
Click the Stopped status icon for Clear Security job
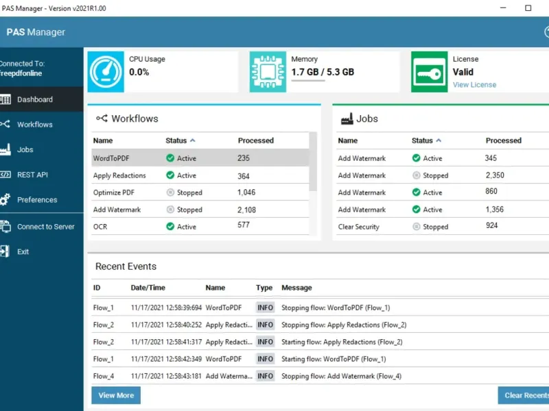point(416,227)
